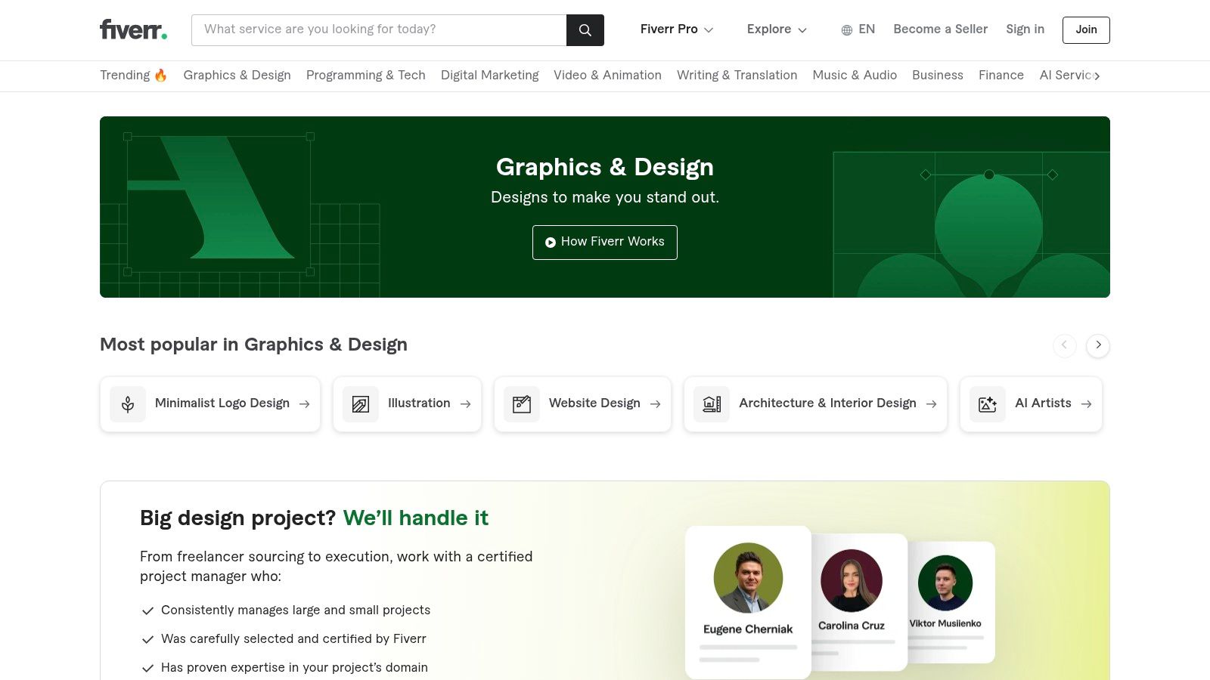Click "Was carefully selected and certified by Fiverr"

click(x=293, y=639)
